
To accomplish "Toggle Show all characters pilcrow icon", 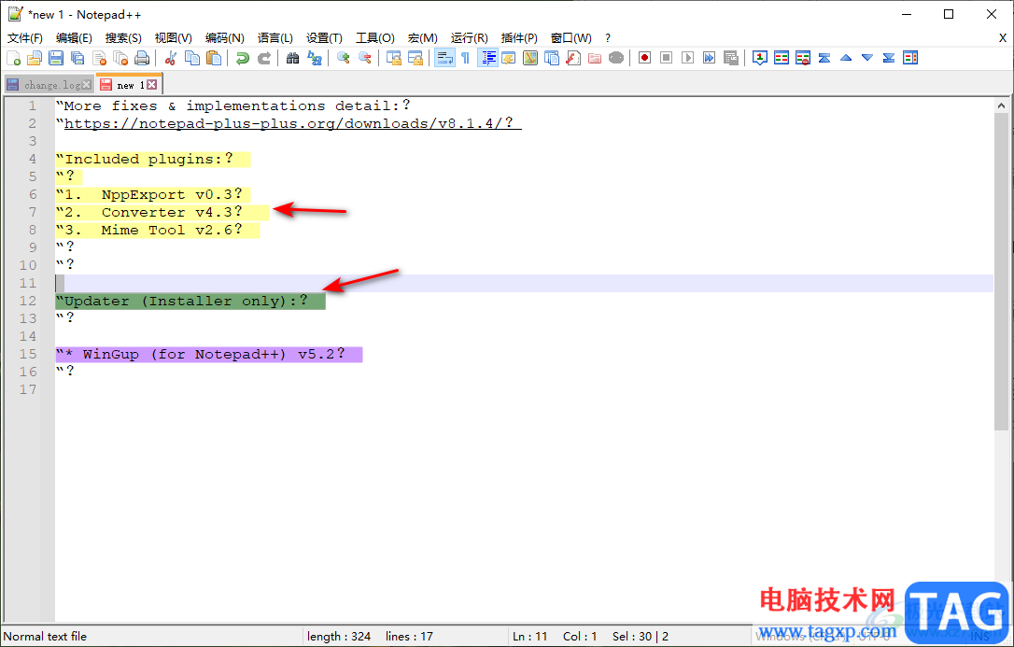I will click(466, 58).
